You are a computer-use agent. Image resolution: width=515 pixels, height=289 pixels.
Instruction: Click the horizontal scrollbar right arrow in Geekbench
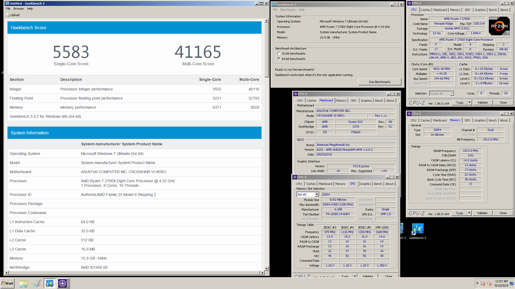(262, 273)
